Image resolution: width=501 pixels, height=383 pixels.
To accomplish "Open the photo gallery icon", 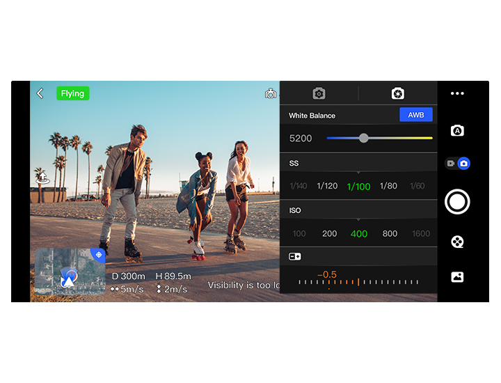I will click(x=456, y=276).
